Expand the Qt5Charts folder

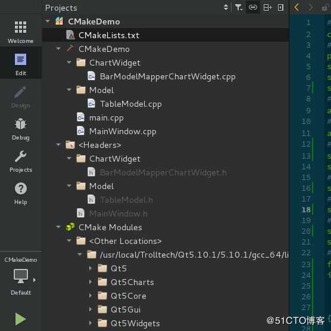90,282
